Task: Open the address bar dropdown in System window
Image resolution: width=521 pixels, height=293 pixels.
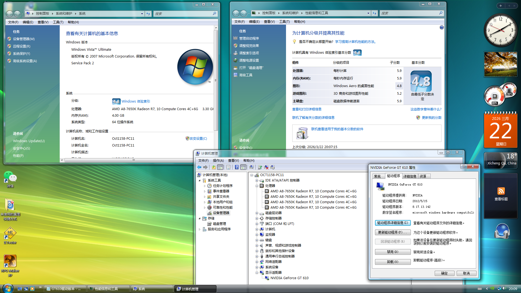Action: [142, 14]
